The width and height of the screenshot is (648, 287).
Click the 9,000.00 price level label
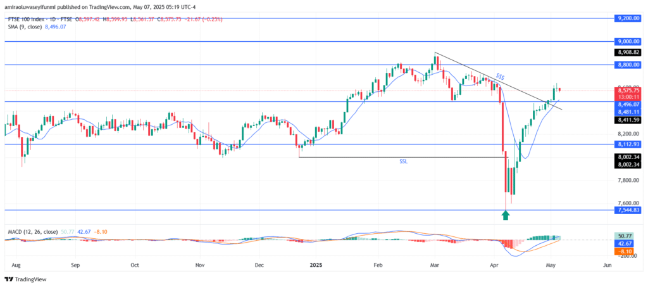628,41
